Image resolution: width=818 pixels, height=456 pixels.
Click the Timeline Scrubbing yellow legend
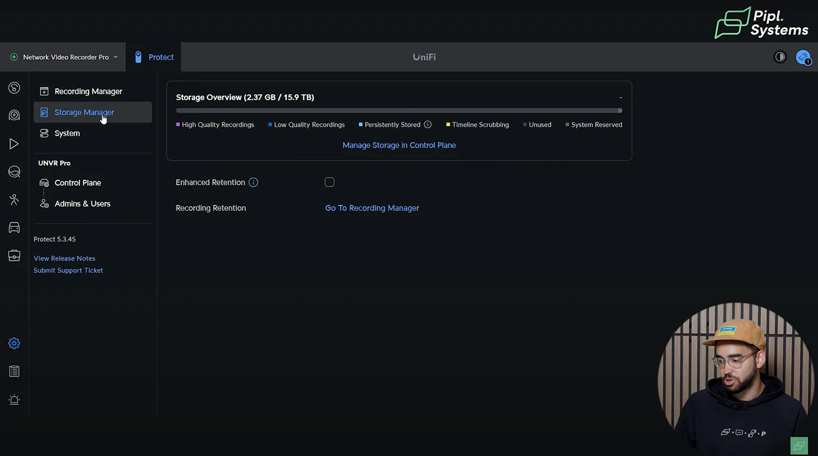[478, 125]
